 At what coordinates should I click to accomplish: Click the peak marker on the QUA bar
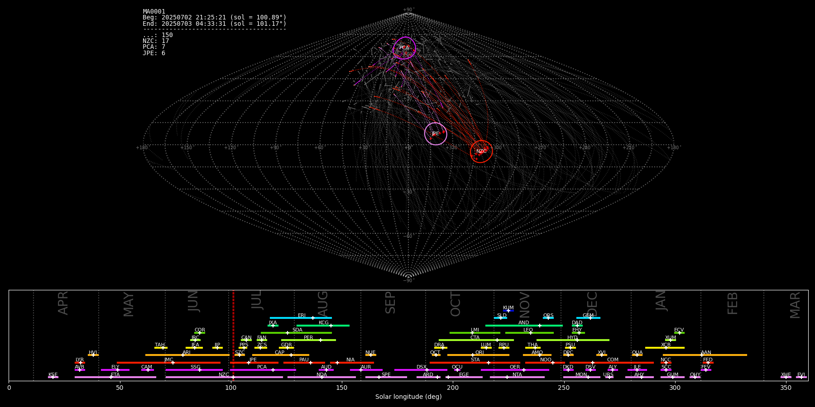click(637, 355)
